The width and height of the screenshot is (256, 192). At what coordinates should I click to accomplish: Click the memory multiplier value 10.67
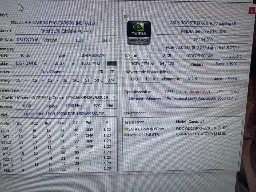(x=59, y=63)
